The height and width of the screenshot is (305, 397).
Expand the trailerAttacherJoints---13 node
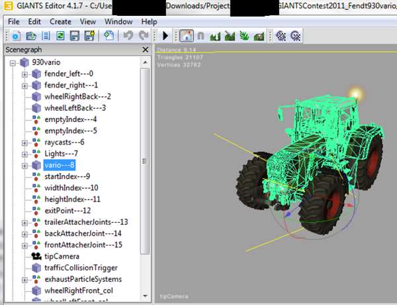pos(24,223)
